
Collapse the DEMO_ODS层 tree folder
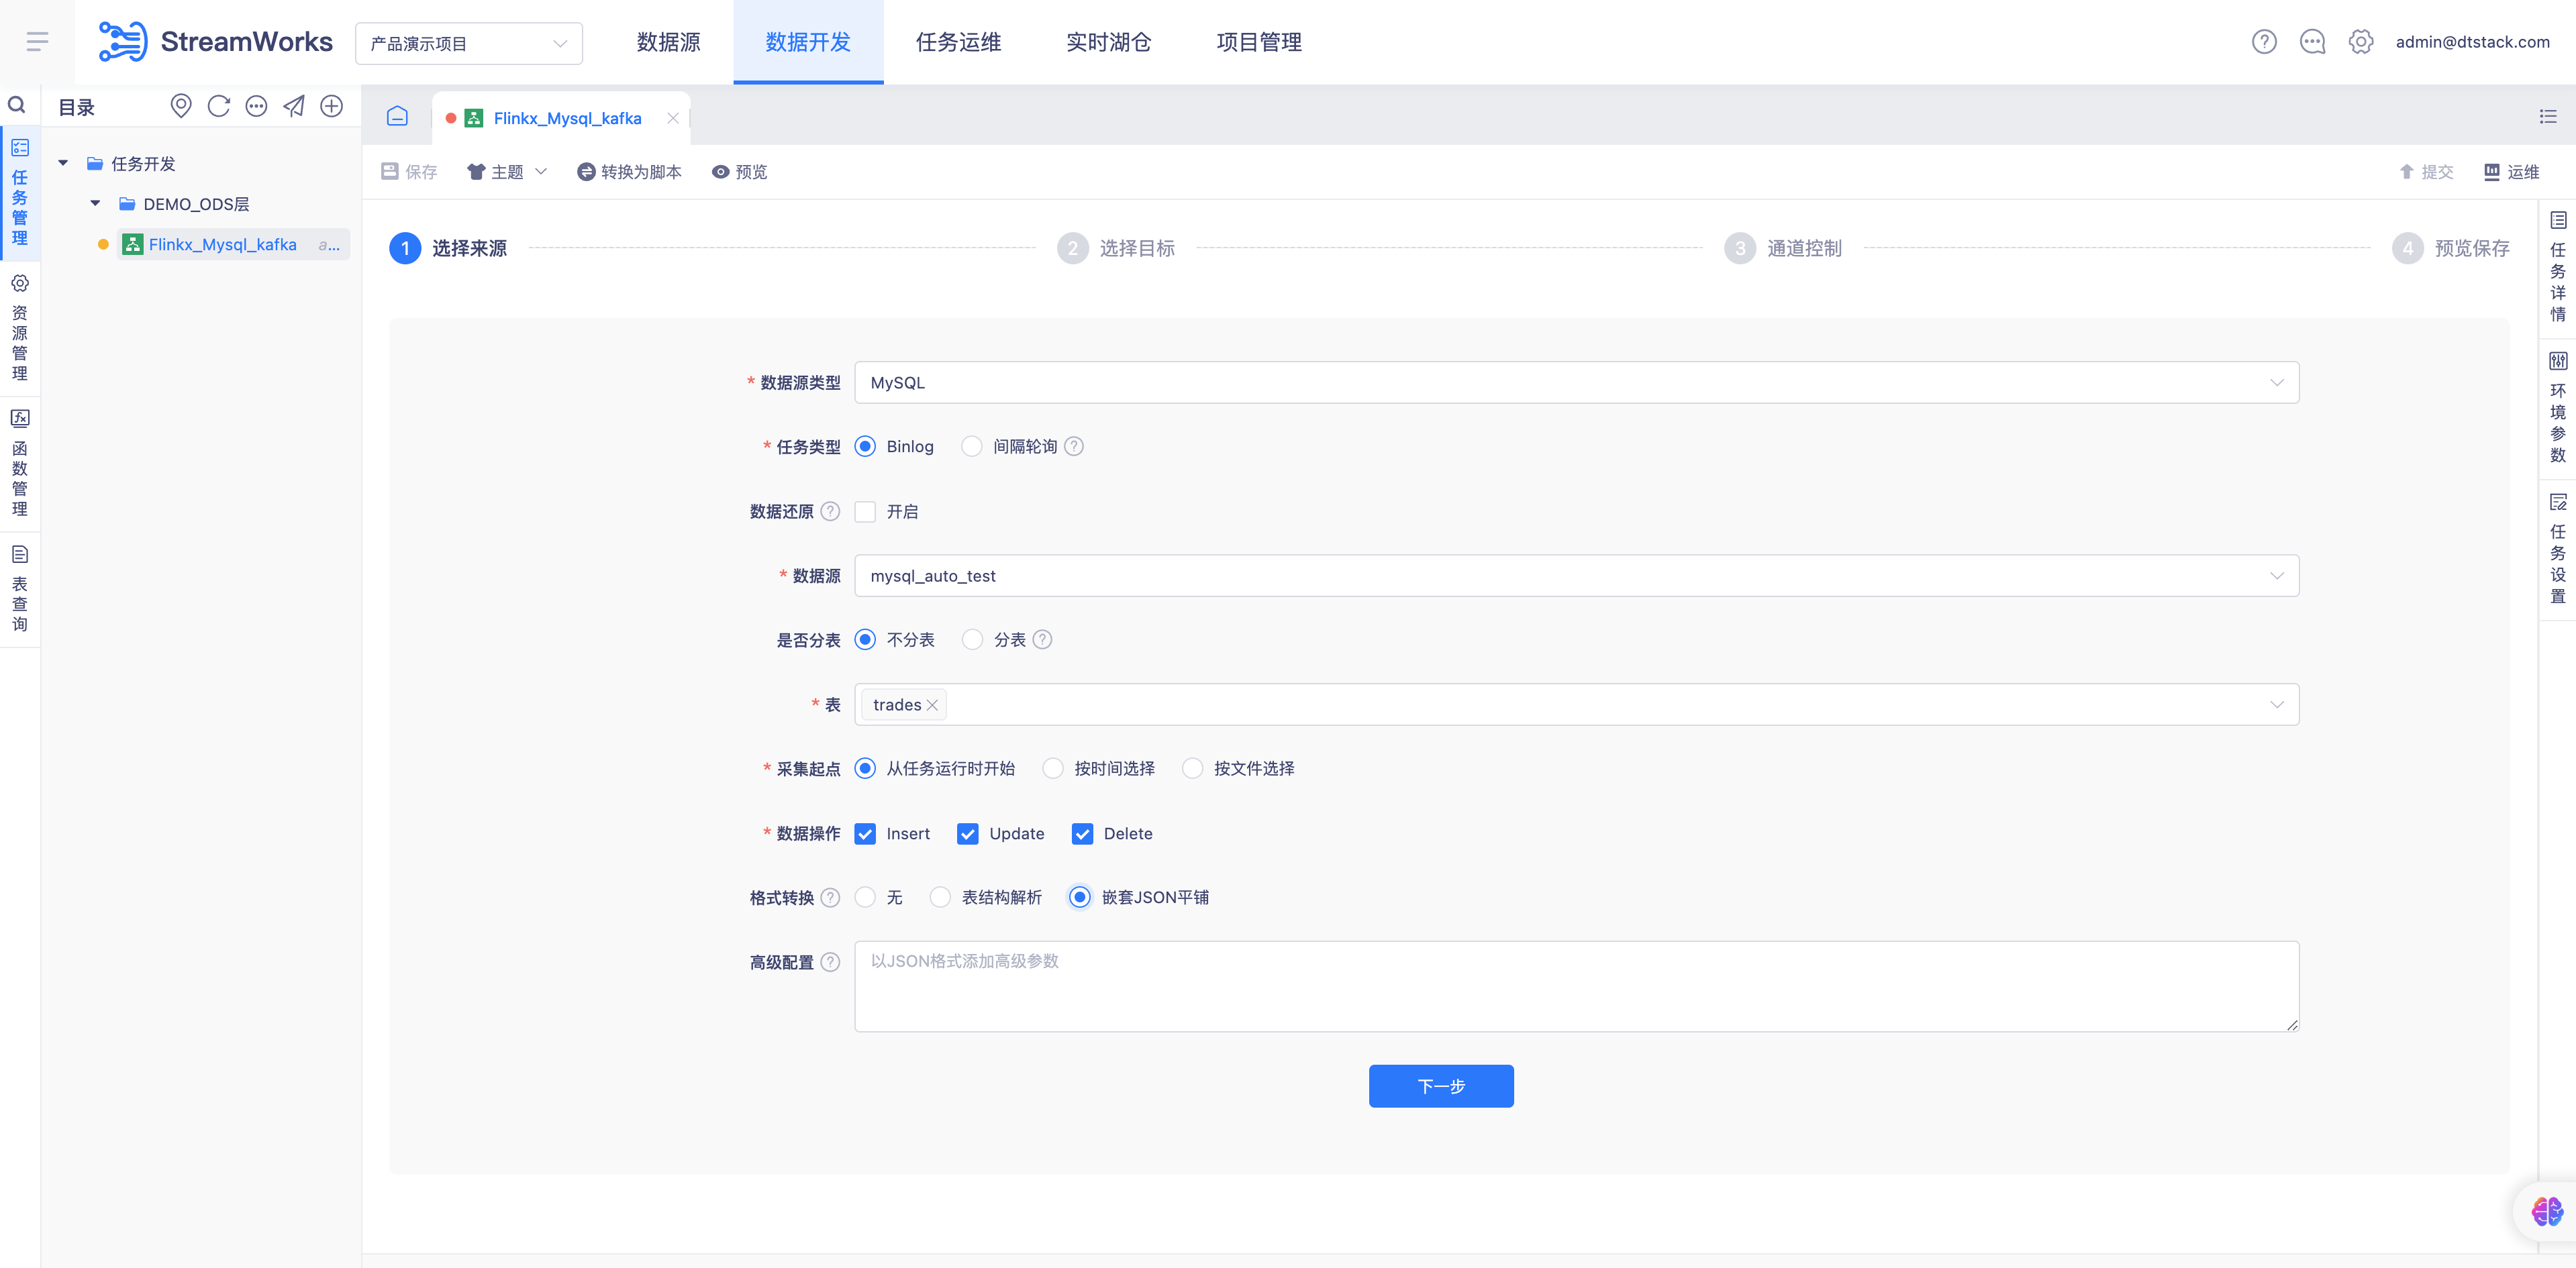coord(95,204)
